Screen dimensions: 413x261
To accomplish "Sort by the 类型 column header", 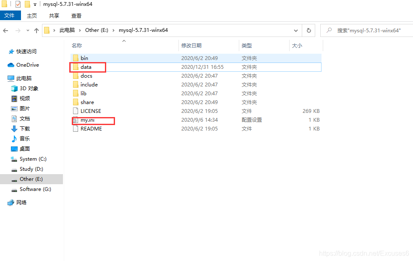I will click(x=247, y=46).
